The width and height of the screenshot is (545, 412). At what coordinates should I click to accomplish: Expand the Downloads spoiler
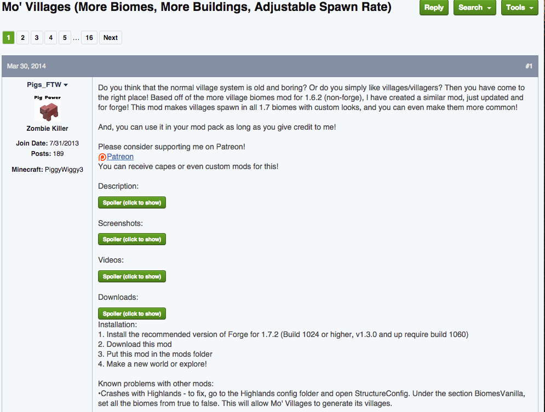click(x=132, y=314)
